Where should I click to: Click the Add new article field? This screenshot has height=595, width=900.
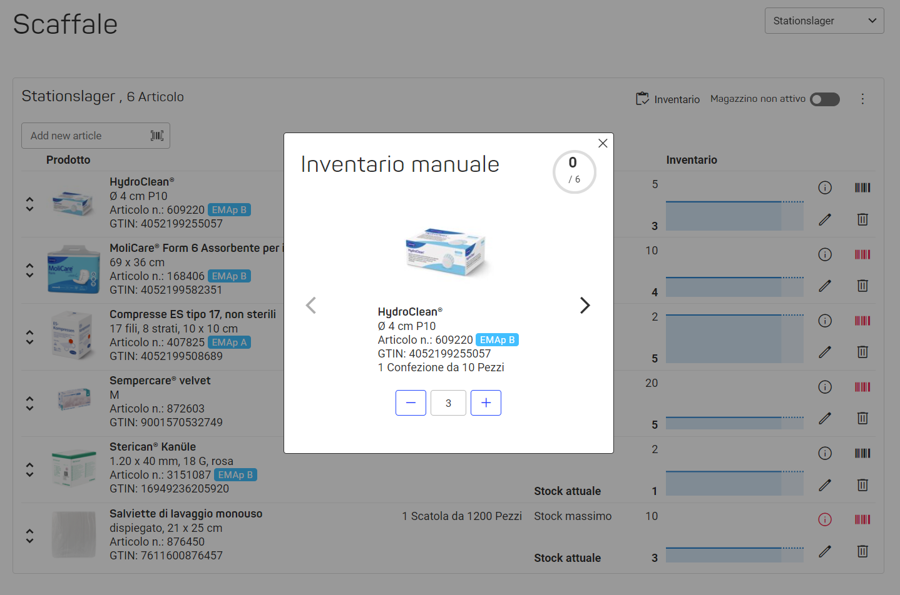pyautogui.click(x=96, y=136)
